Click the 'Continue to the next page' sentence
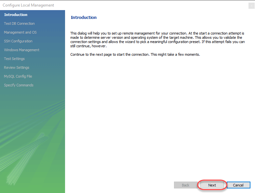This screenshot has width=255, height=193. tap(135, 54)
